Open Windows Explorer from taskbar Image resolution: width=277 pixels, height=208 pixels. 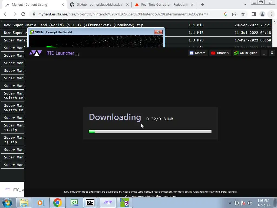(x=24, y=203)
